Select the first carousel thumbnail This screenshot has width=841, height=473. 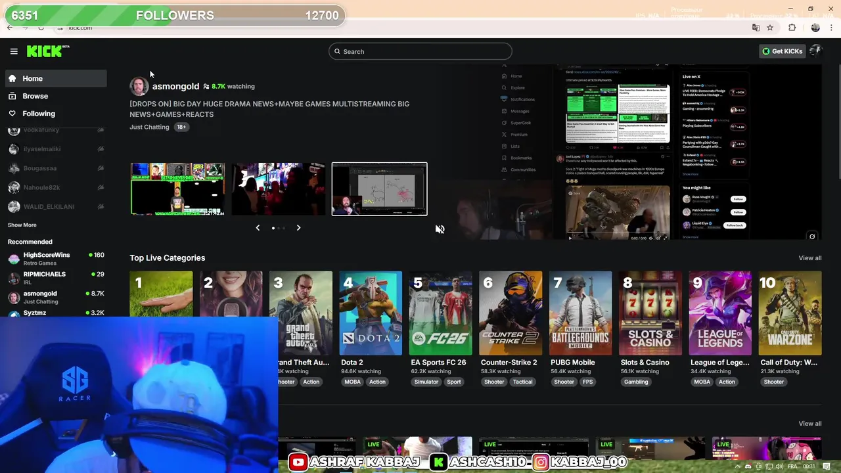point(177,189)
